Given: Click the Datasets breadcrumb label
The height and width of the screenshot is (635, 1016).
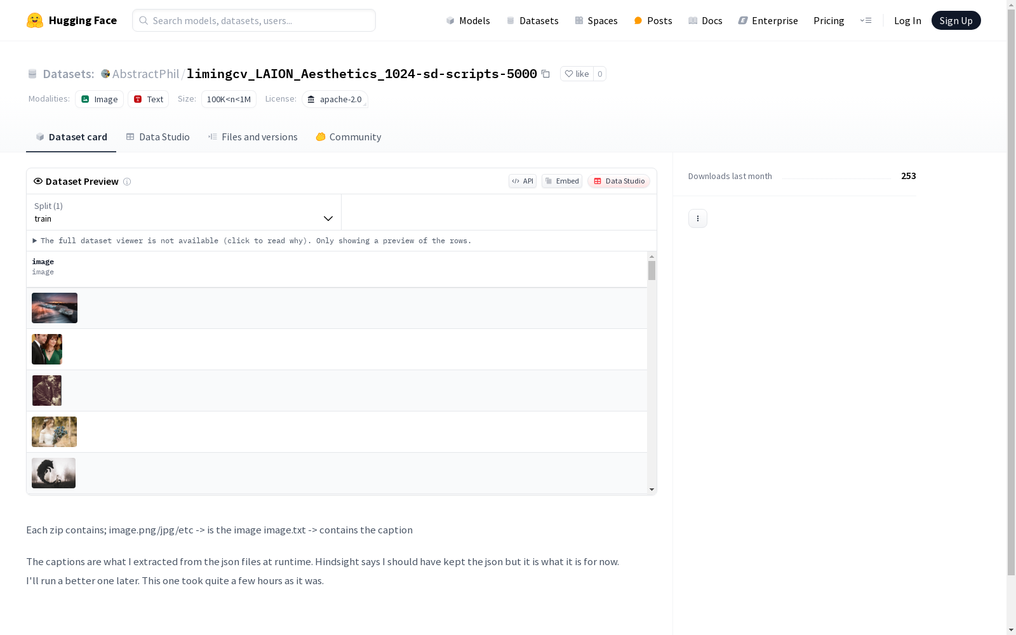Looking at the screenshot, I should (68, 74).
